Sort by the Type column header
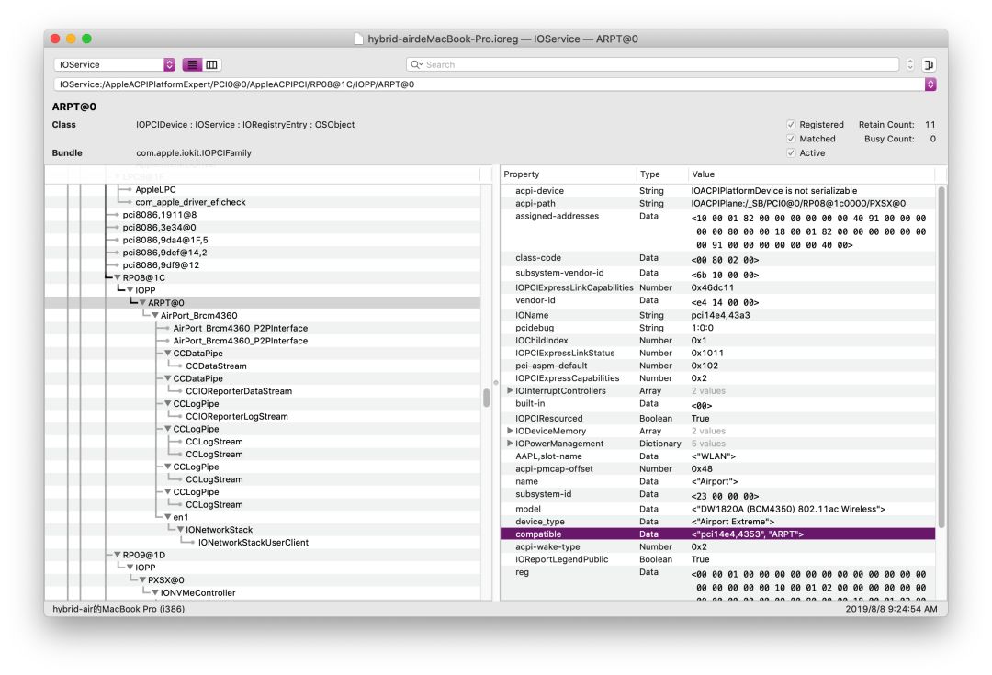992x675 pixels. (x=661, y=174)
